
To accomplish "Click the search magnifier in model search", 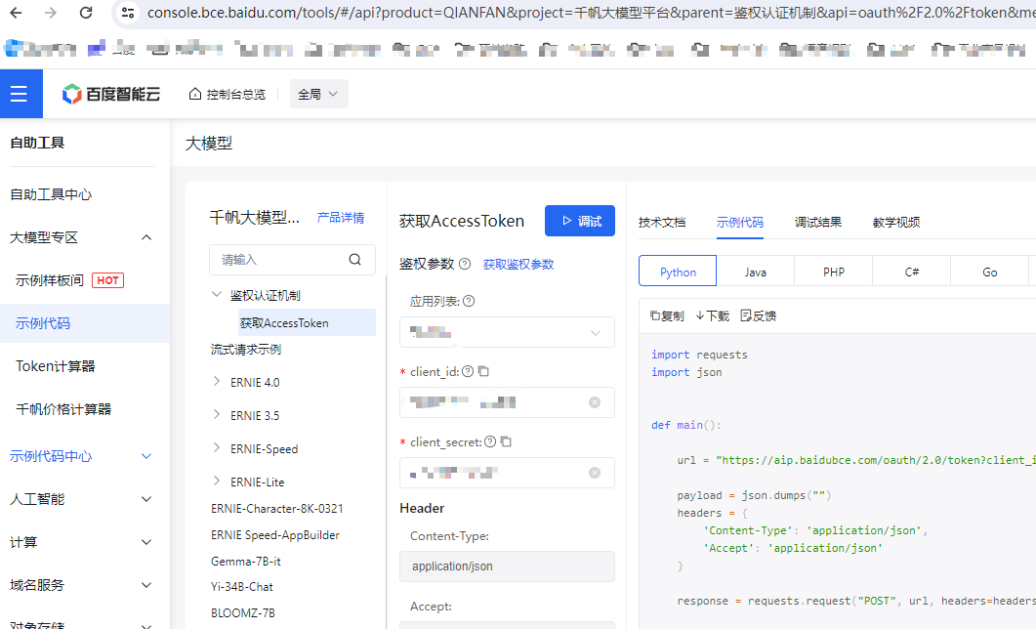I will coord(354,260).
